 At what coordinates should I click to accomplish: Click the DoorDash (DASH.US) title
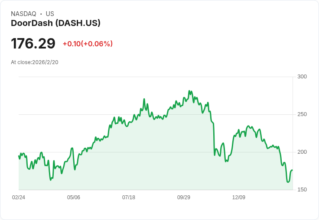tap(55, 23)
